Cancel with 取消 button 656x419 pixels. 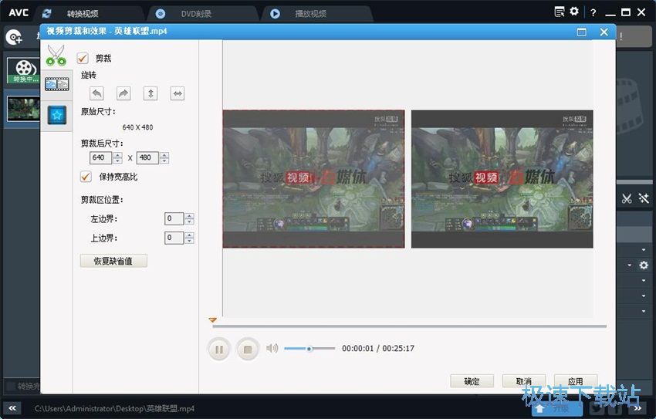(524, 381)
